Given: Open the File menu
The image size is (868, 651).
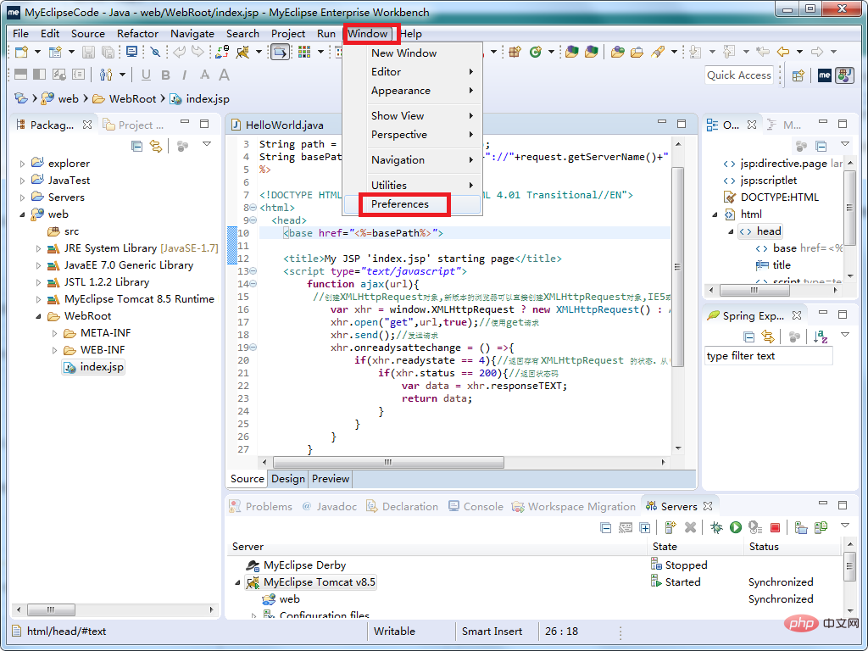Looking at the screenshot, I should [20, 33].
